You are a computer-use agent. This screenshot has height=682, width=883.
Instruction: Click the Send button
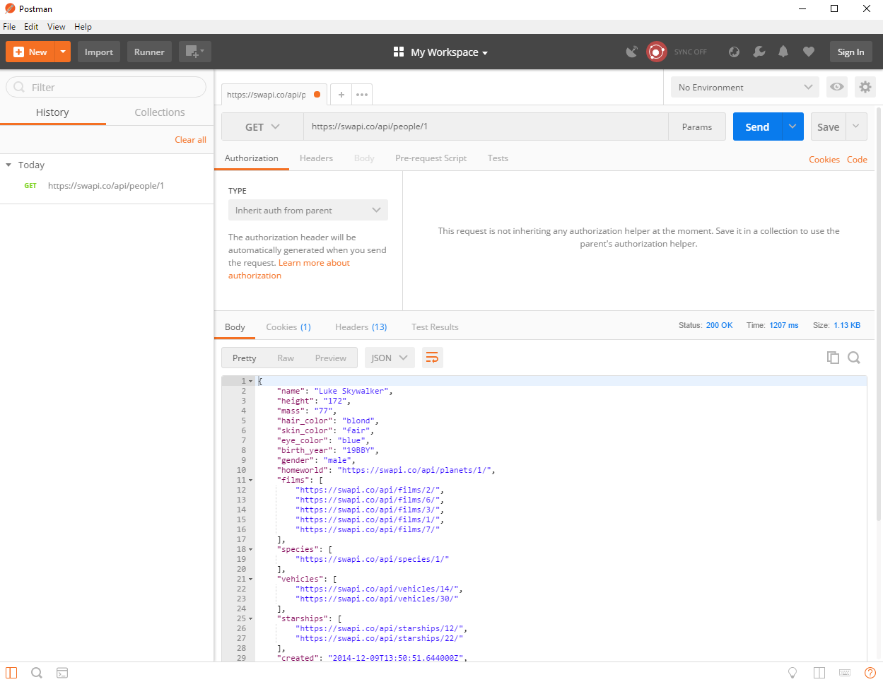pos(757,127)
